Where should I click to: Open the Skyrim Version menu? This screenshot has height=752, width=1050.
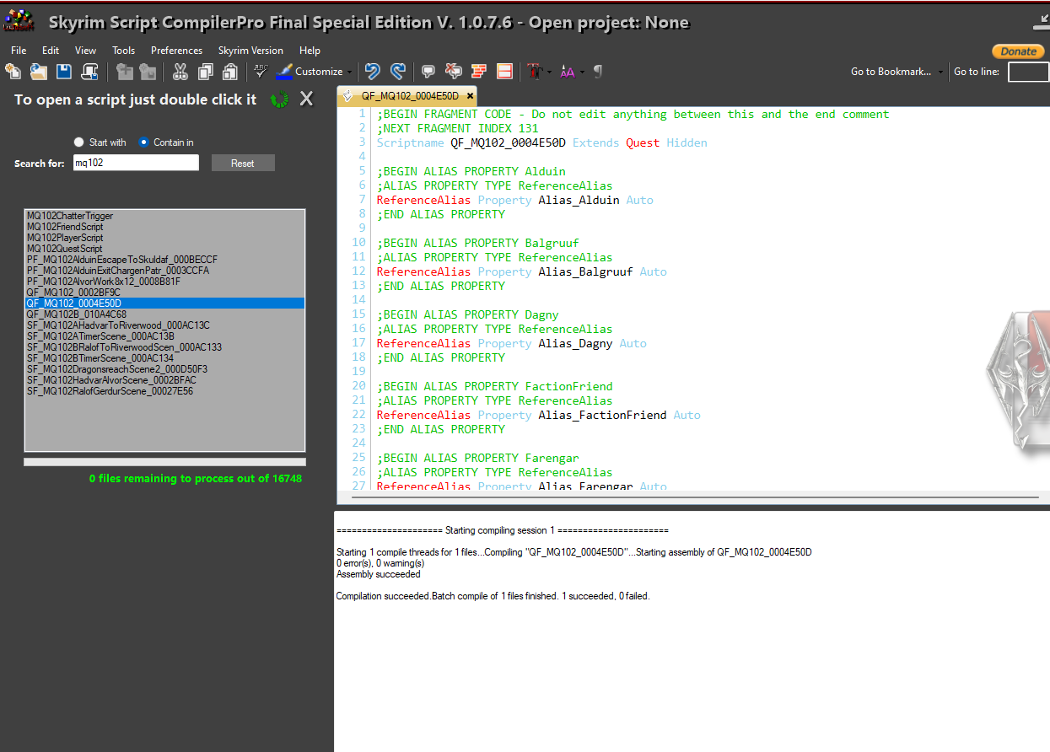point(250,51)
